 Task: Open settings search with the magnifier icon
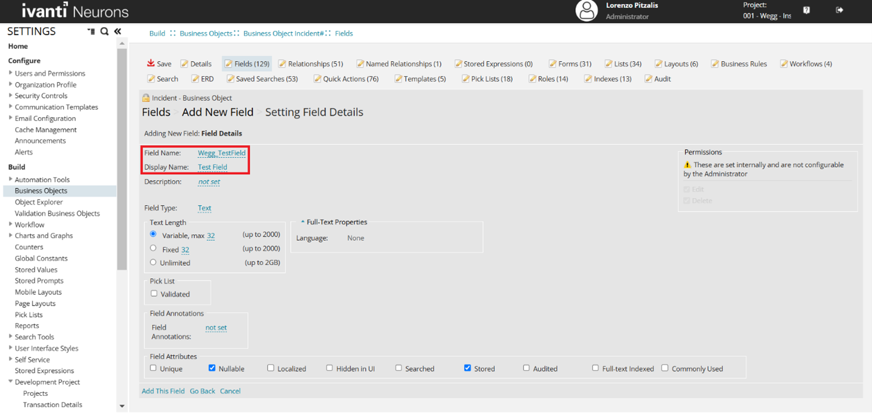point(104,31)
